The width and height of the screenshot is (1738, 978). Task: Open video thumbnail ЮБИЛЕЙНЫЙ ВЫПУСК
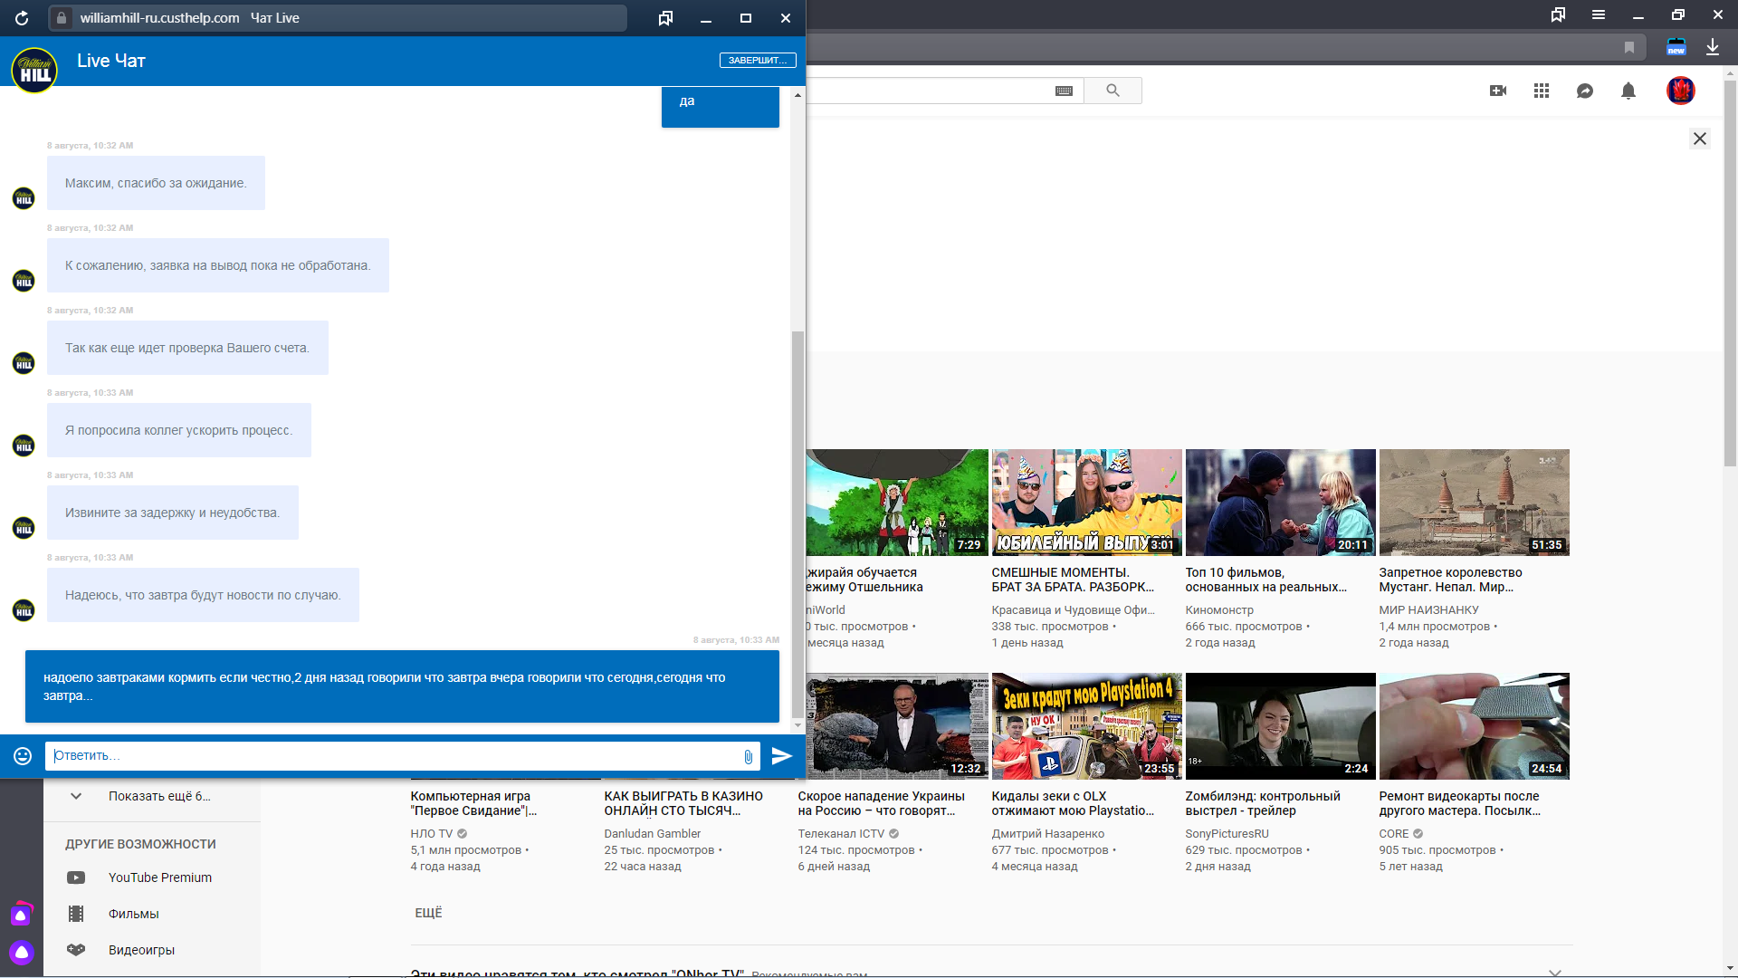pos(1086,502)
